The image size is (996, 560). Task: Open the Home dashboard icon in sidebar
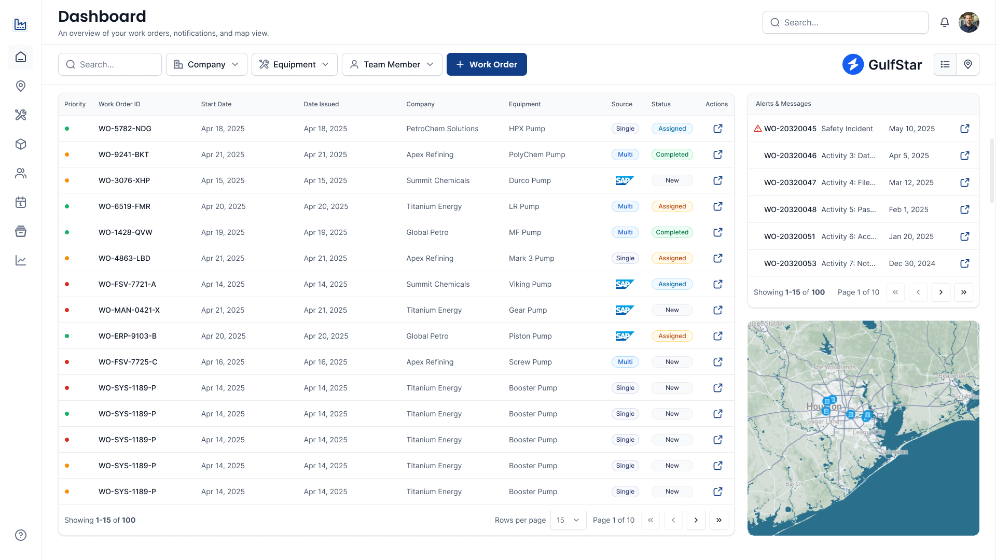pyautogui.click(x=21, y=57)
